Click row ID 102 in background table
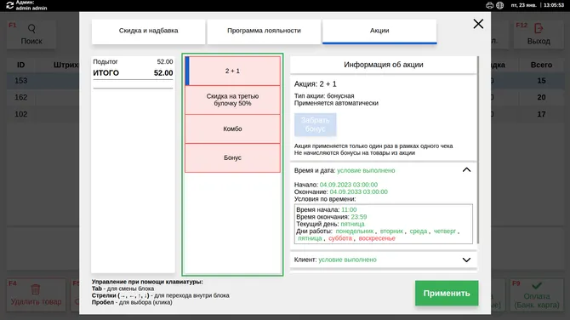570x320 pixels. click(20, 114)
